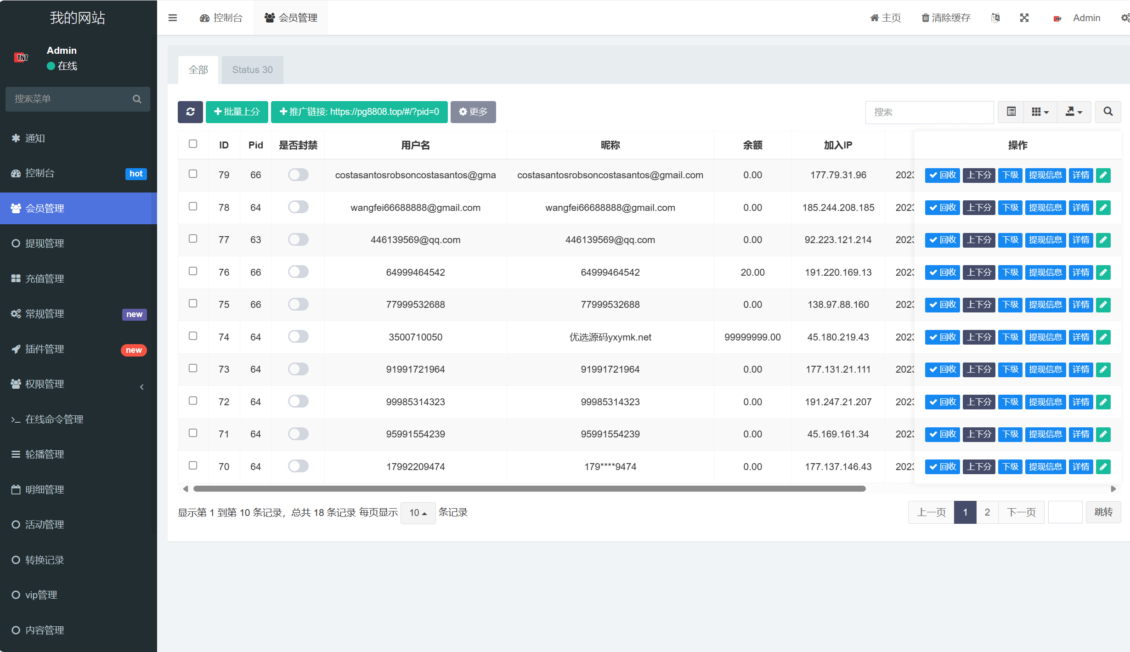This screenshot has height=652, width=1130.
Task: Click the language translate icon in header
Action: (995, 17)
